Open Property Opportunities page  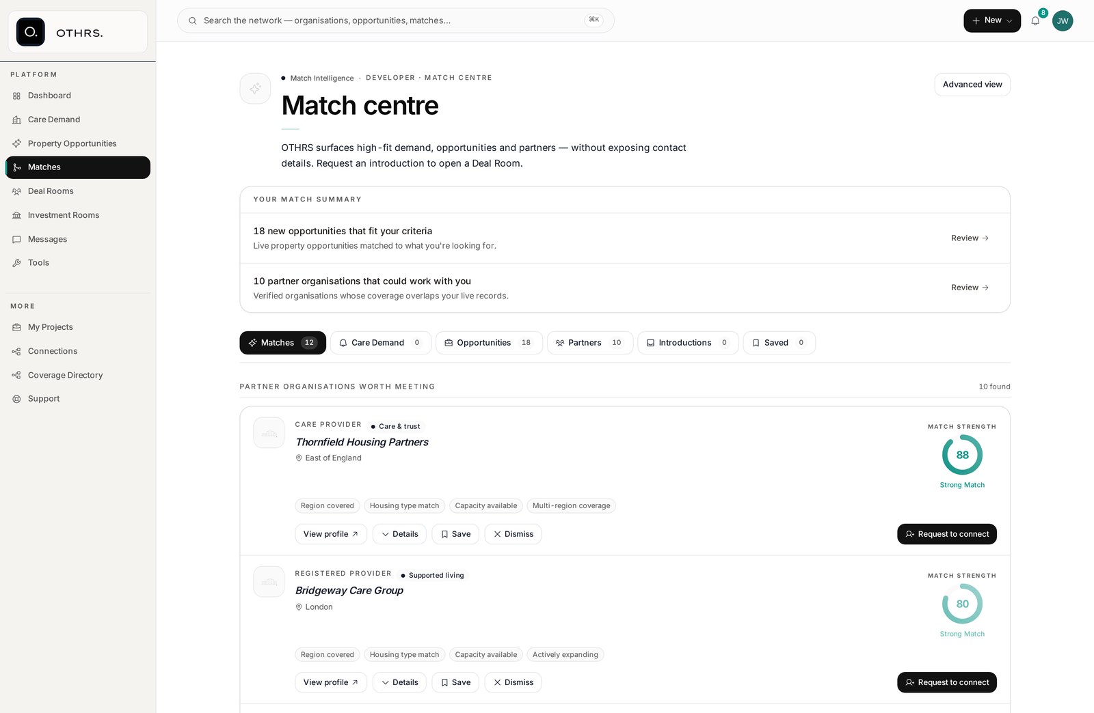coord(78,143)
